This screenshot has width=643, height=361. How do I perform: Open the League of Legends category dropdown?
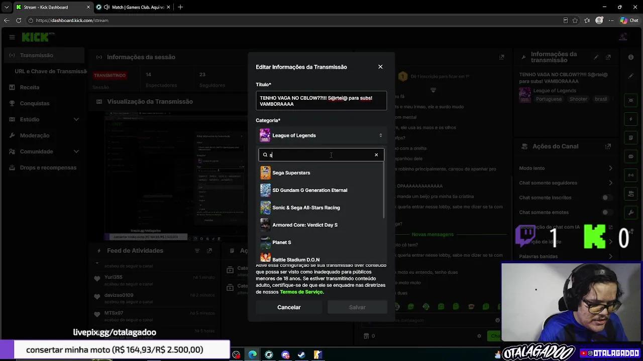pos(321,135)
